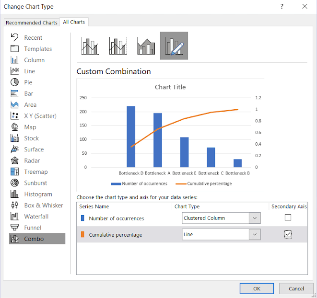The image size is (317, 298).
Task: Choose the Box & Whisker icon
Action: [14, 205]
